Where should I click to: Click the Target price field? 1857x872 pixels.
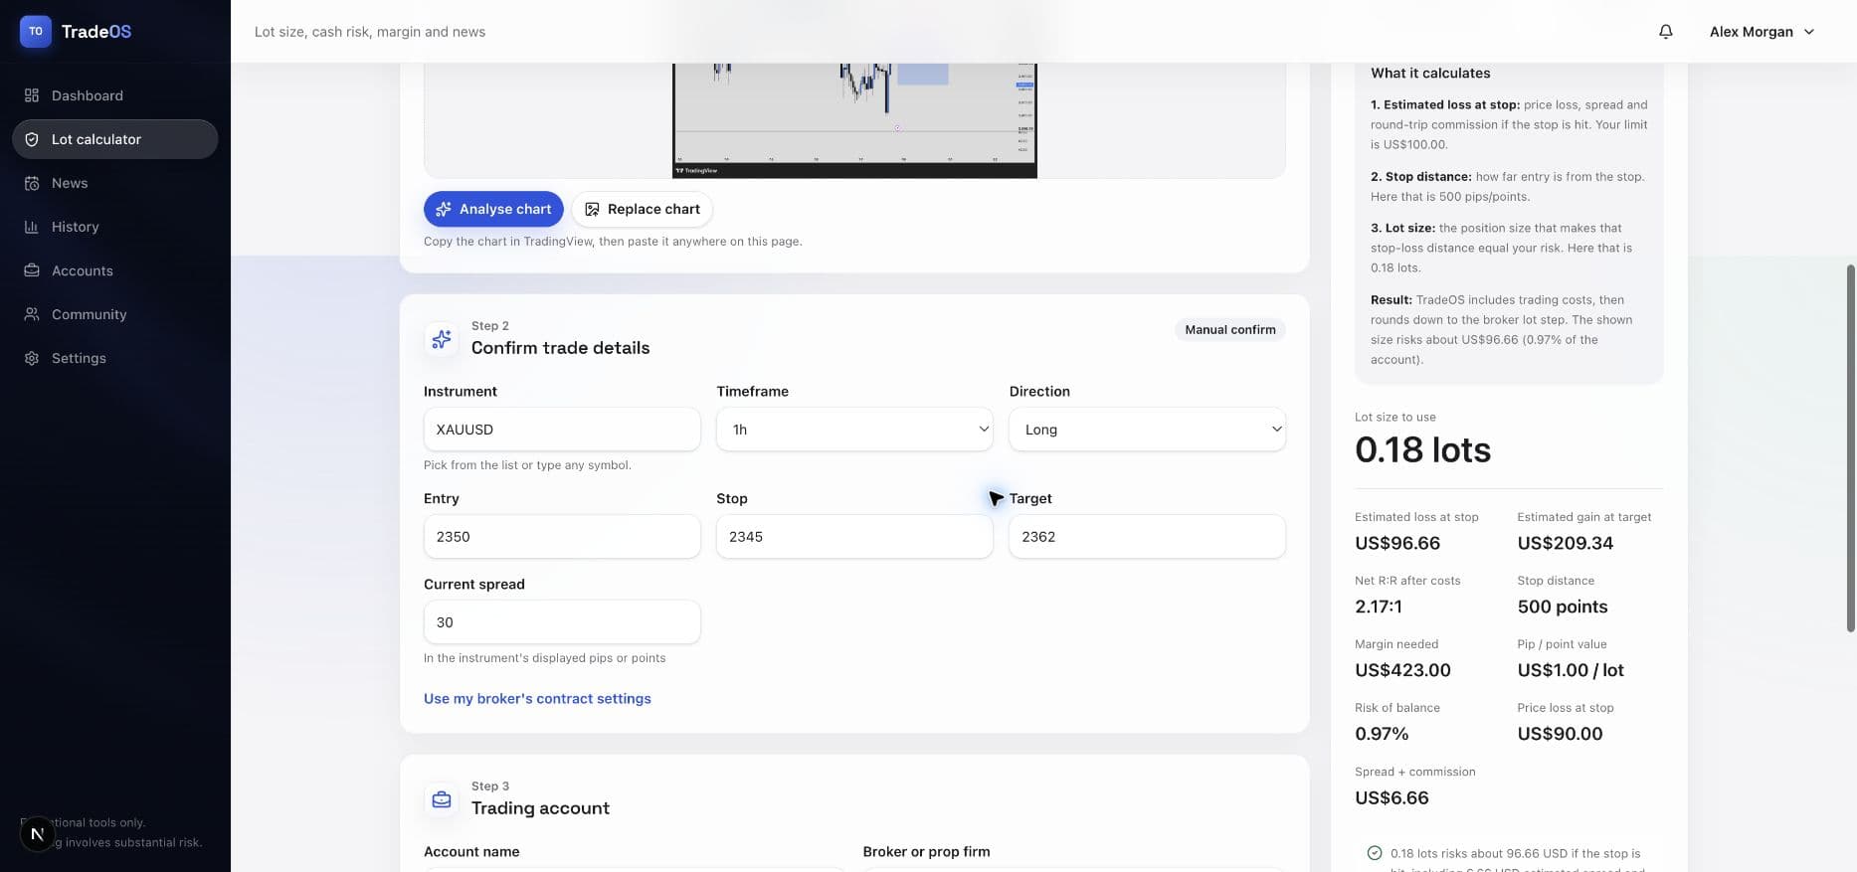click(1147, 537)
